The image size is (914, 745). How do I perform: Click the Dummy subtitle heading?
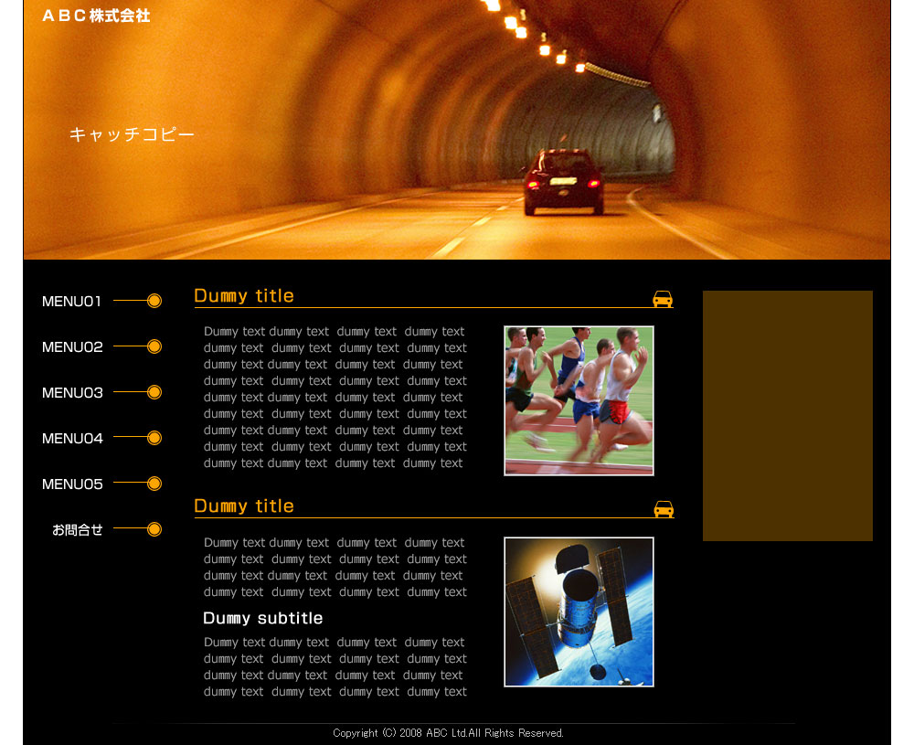(263, 619)
